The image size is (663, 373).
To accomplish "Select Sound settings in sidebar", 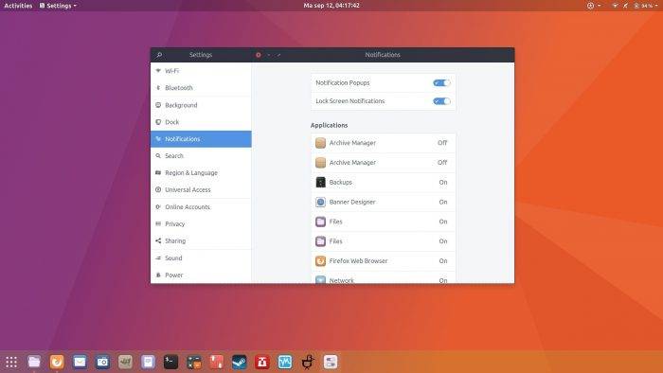I will 201,258.
